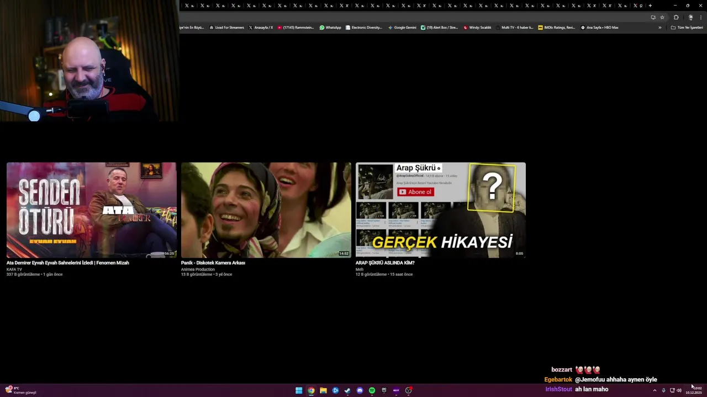Click the '12 B görüntüleme • 15 saat önce' text
Screen dimensions: 707x397
click(384, 275)
